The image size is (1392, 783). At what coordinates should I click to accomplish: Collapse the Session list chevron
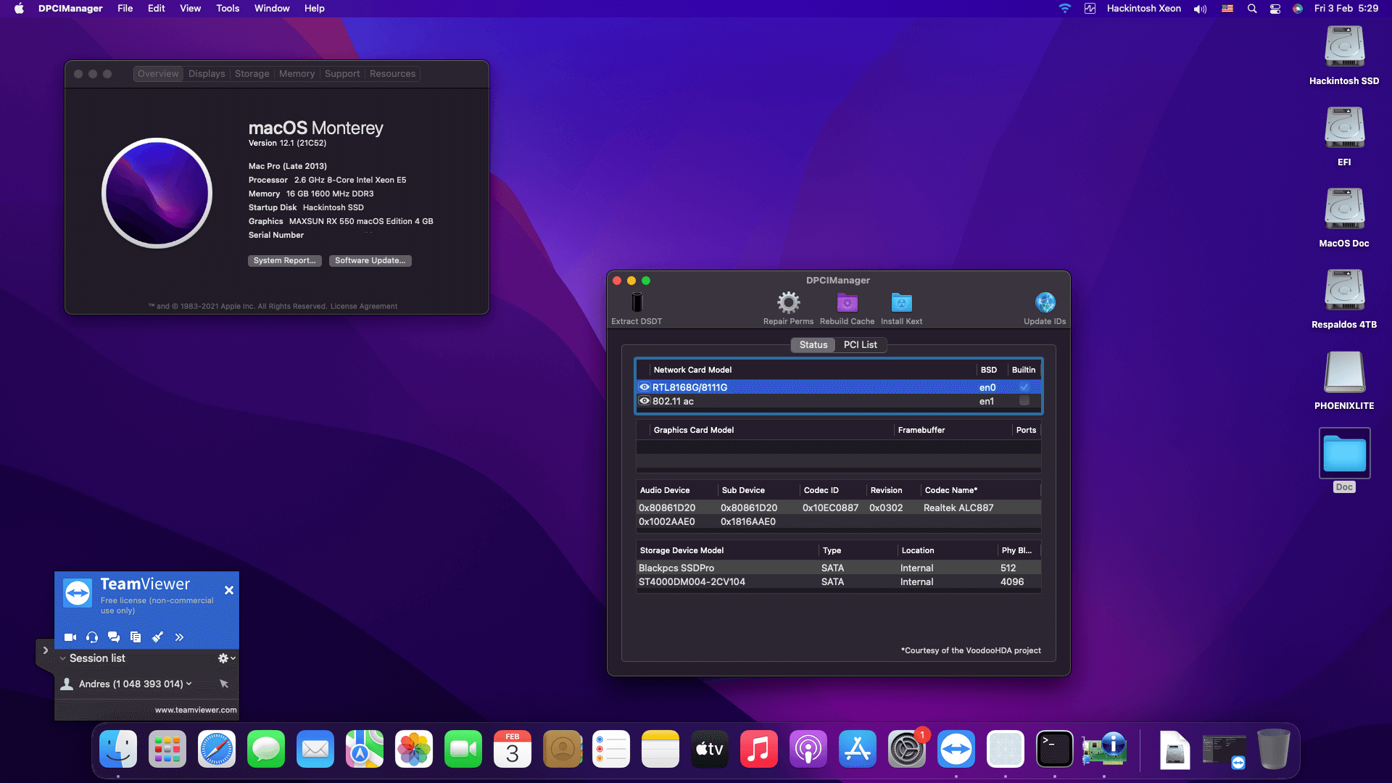[x=63, y=658]
